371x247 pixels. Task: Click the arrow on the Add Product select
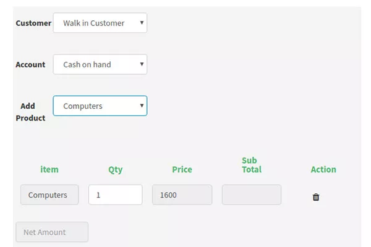click(142, 106)
